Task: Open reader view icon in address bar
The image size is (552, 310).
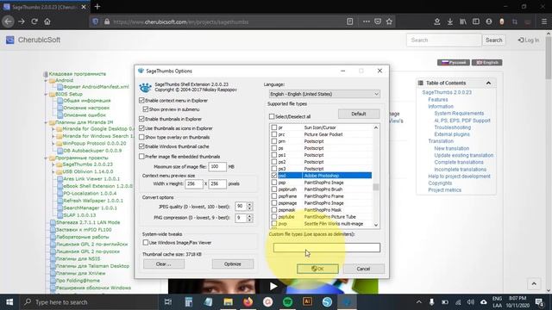Action: pos(349,22)
